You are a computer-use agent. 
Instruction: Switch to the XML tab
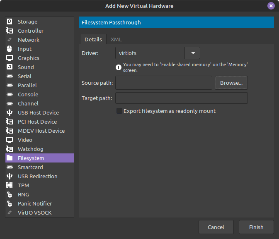click(116, 39)
